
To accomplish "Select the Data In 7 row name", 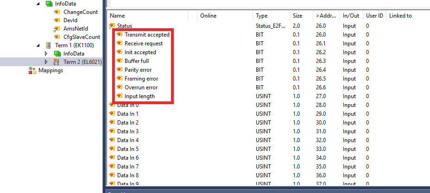I will pyautogui.click(x=128, y=167).
